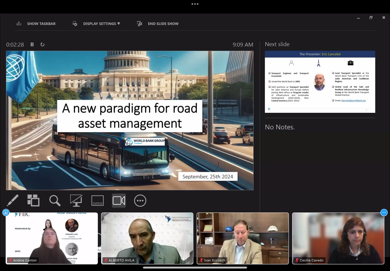This screenshot has height=271, width=390.
Task: Select Andine Canton's video tile
Action: point(52,238)
